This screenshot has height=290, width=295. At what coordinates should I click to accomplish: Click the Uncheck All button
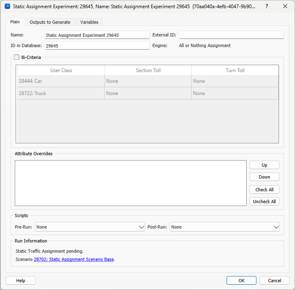(264, 202)
